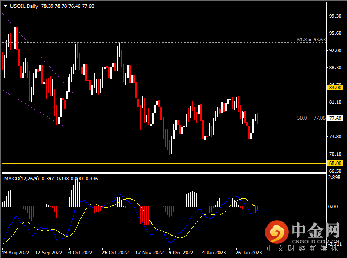The image size is (347, 258).
Task: Click the orange 84.00 price label
Action: (334, 88)
